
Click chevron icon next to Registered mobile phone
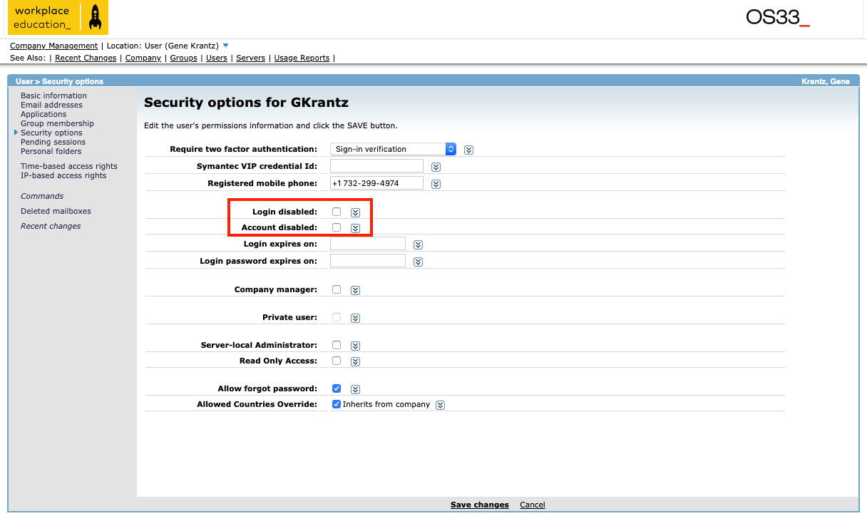pos(436,184)
